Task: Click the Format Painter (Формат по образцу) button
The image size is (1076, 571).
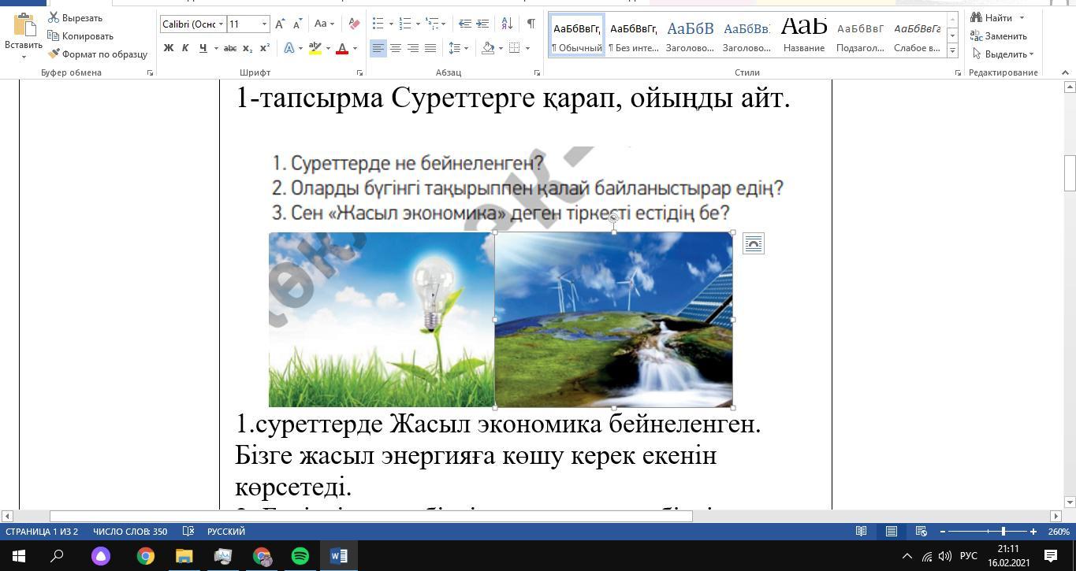Action: [x=97, y=54]
